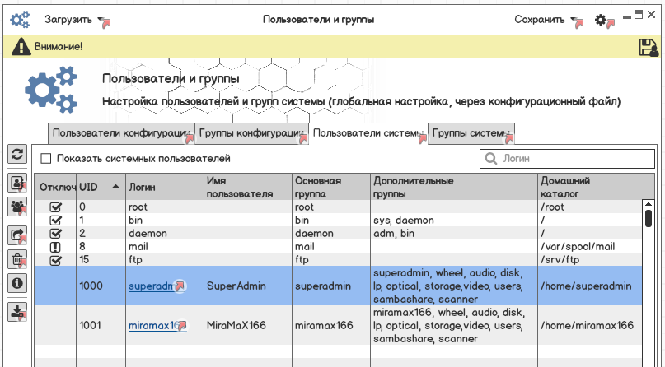The image size is (665, 367).
Task: Click the UID 1001 cell
Action: [x=101, y=325]
